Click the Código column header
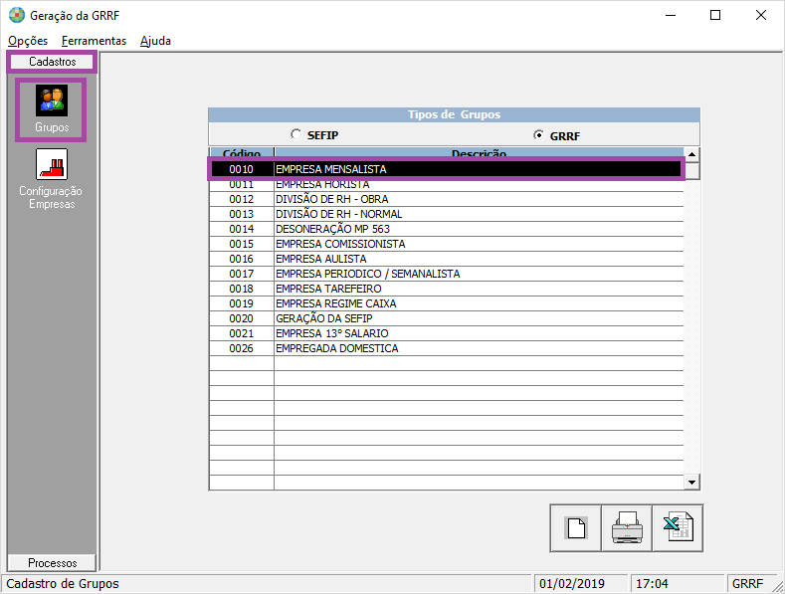The height and width of the screenshot is (594, 785). coord(242,153)
